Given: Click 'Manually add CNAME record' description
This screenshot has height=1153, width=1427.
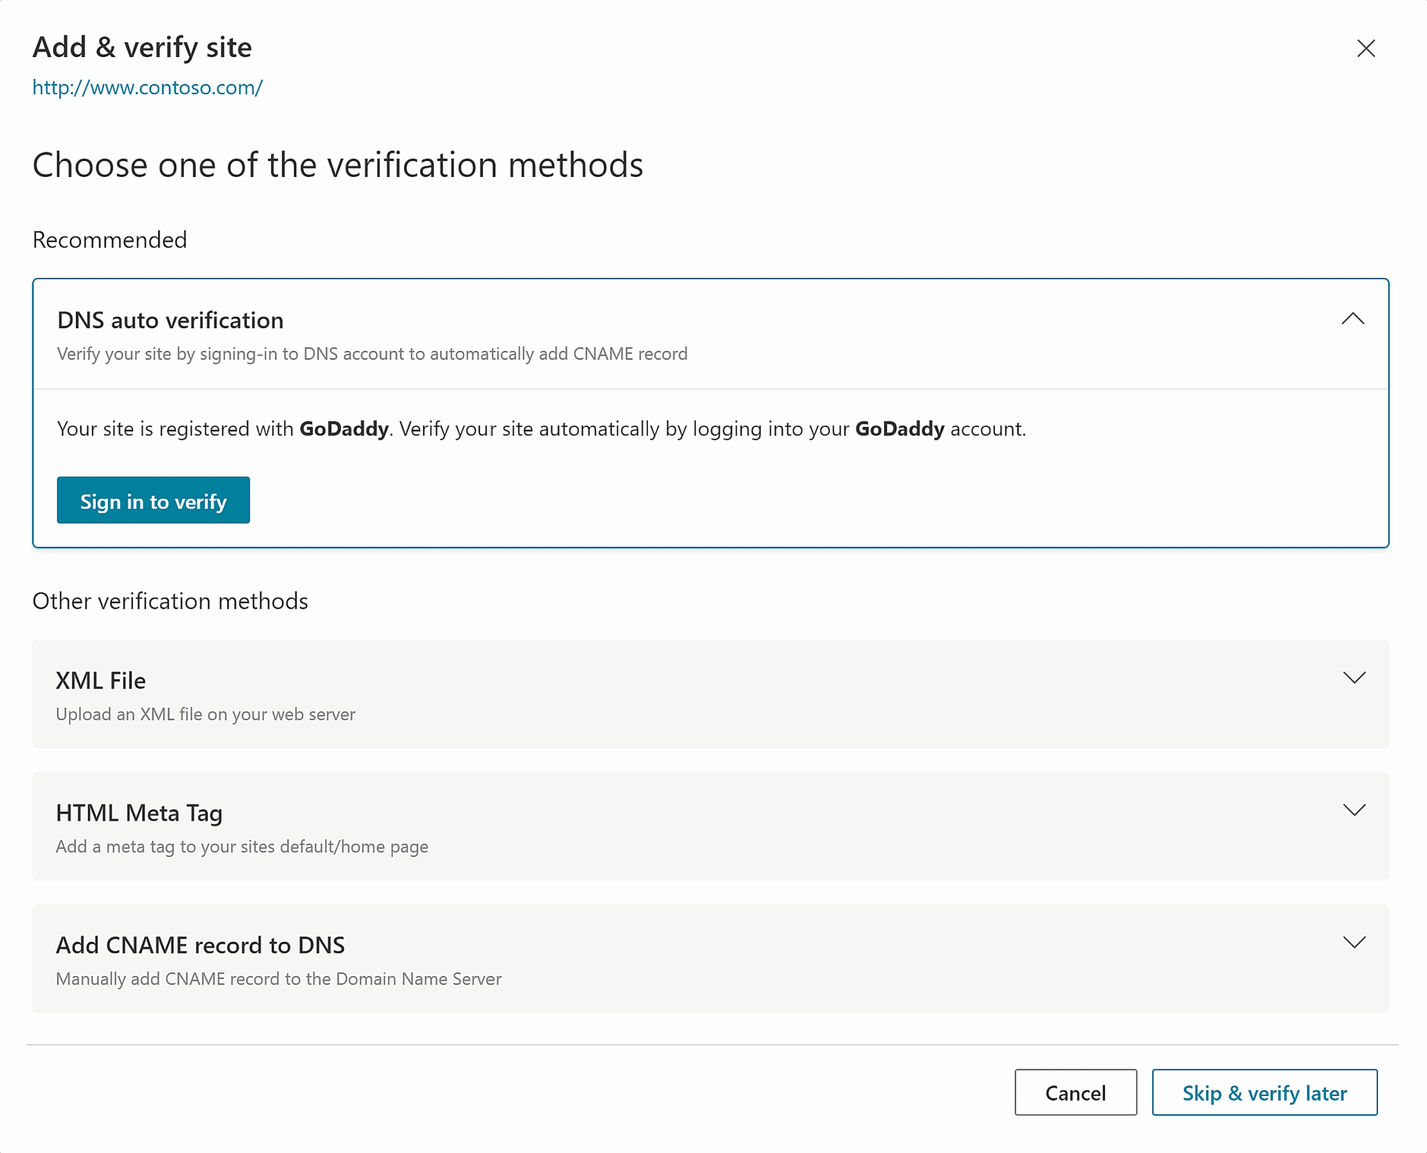Looking at the screenshot, I should point(279,979).
